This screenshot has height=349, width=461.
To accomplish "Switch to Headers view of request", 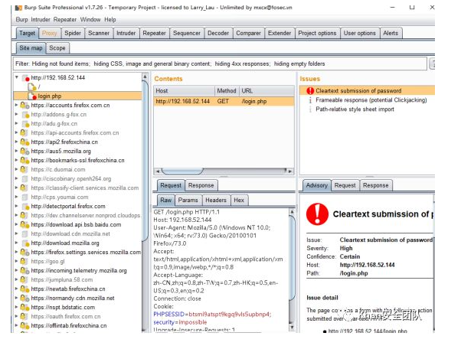I will coord(216,200).
